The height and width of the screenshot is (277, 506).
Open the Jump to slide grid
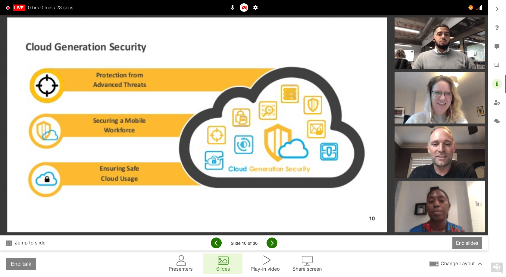[26, 243]
